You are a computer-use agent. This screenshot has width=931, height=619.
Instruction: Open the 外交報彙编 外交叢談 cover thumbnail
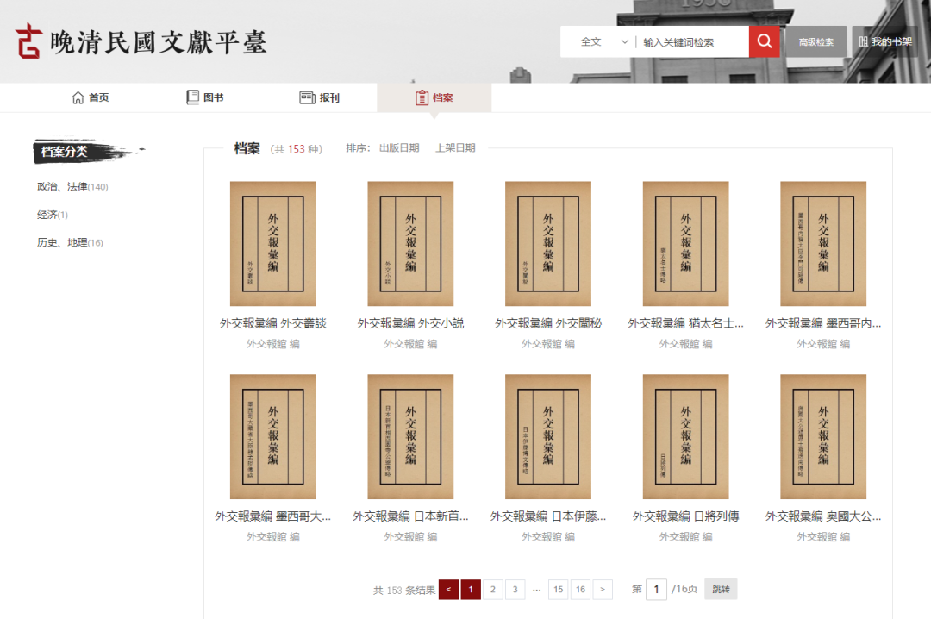coord(272,244)
